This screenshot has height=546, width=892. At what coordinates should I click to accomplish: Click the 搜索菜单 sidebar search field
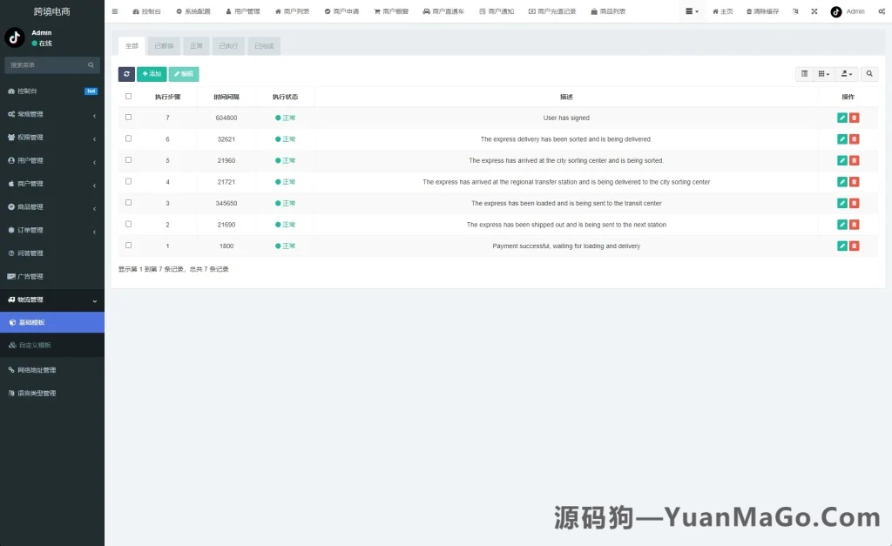(x=48, y=64)
